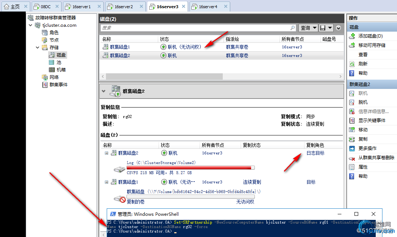Click the Log volume drive icon

pos(119,169)
